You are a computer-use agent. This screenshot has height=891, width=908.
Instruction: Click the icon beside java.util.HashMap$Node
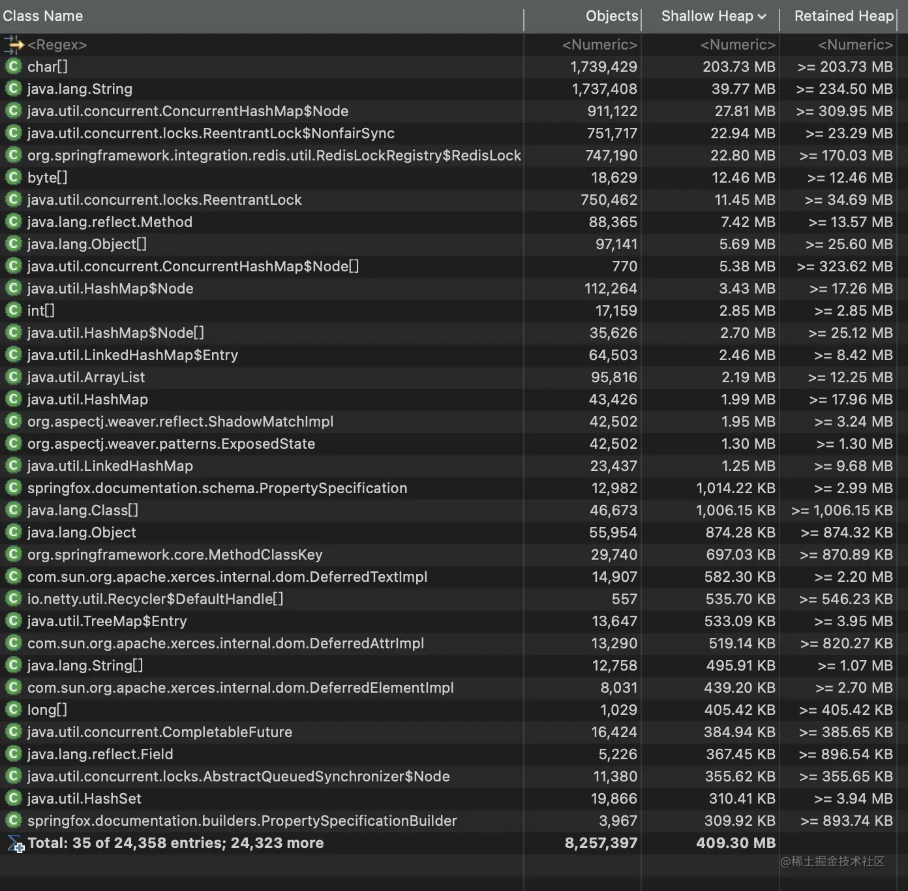(x=13, y=288)
